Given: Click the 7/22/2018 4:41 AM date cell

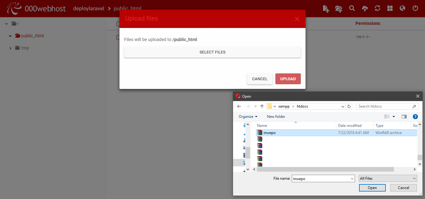Looking at the screenshot, I should (353, 133).
